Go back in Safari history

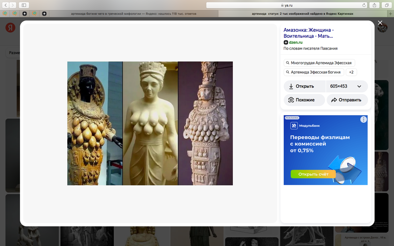pos(6,5)
